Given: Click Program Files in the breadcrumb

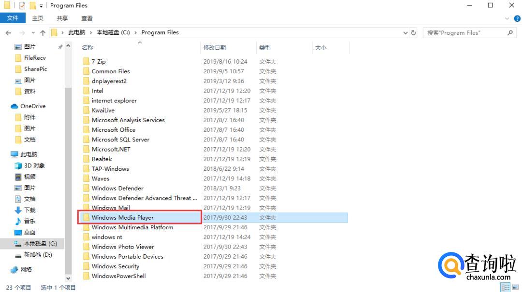Looking at the screenshot, I should pyautogui.click(x=160, y=32).
